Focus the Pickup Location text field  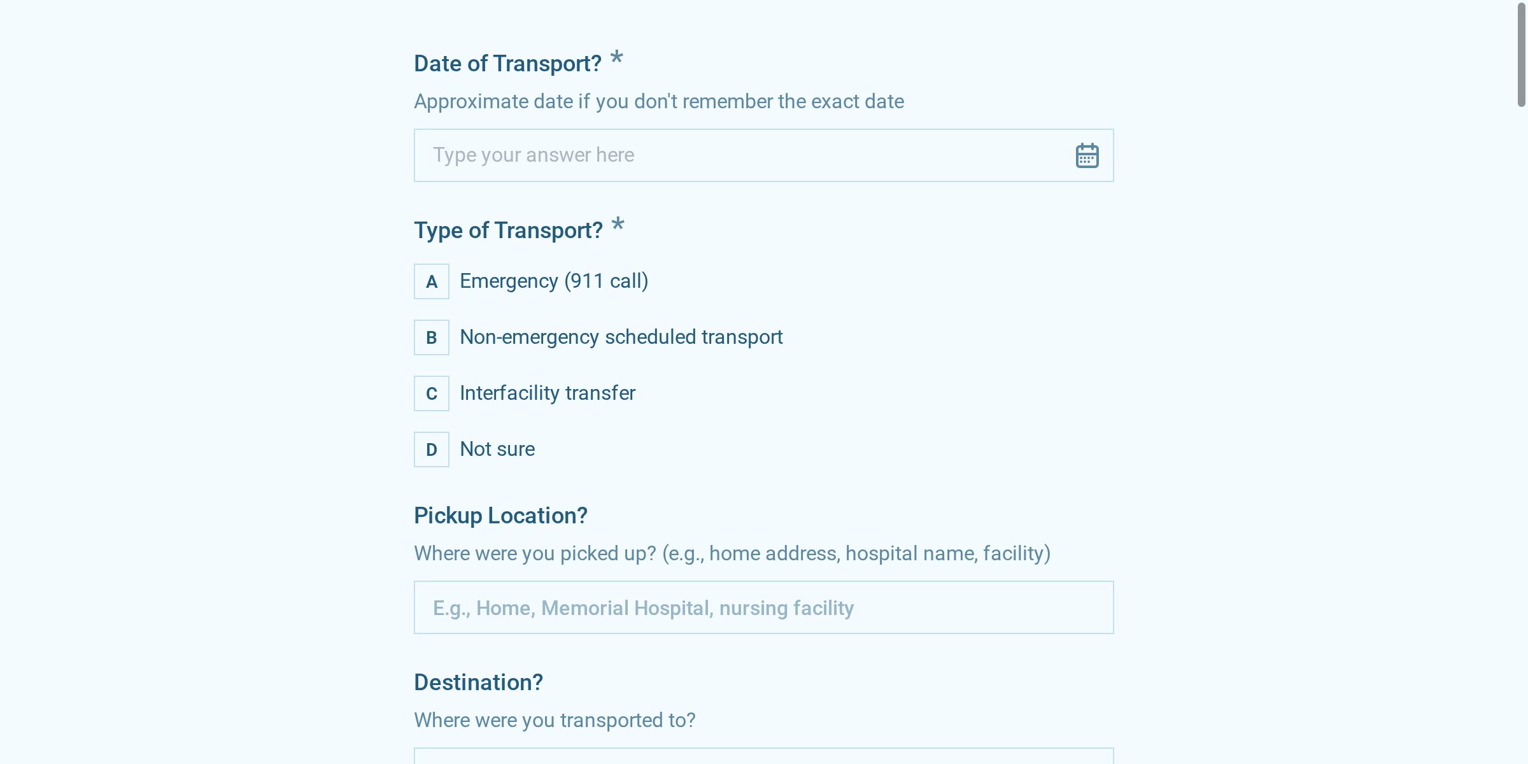pos(763,607)
